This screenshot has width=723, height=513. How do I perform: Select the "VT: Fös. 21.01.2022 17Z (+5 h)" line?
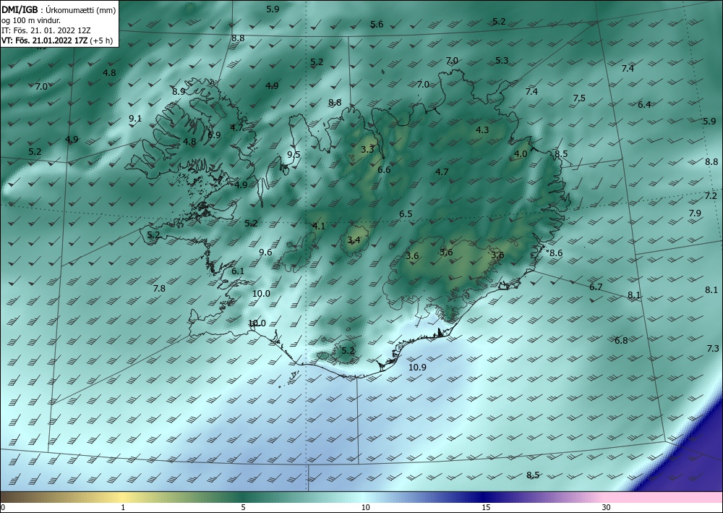coord(57,40)
